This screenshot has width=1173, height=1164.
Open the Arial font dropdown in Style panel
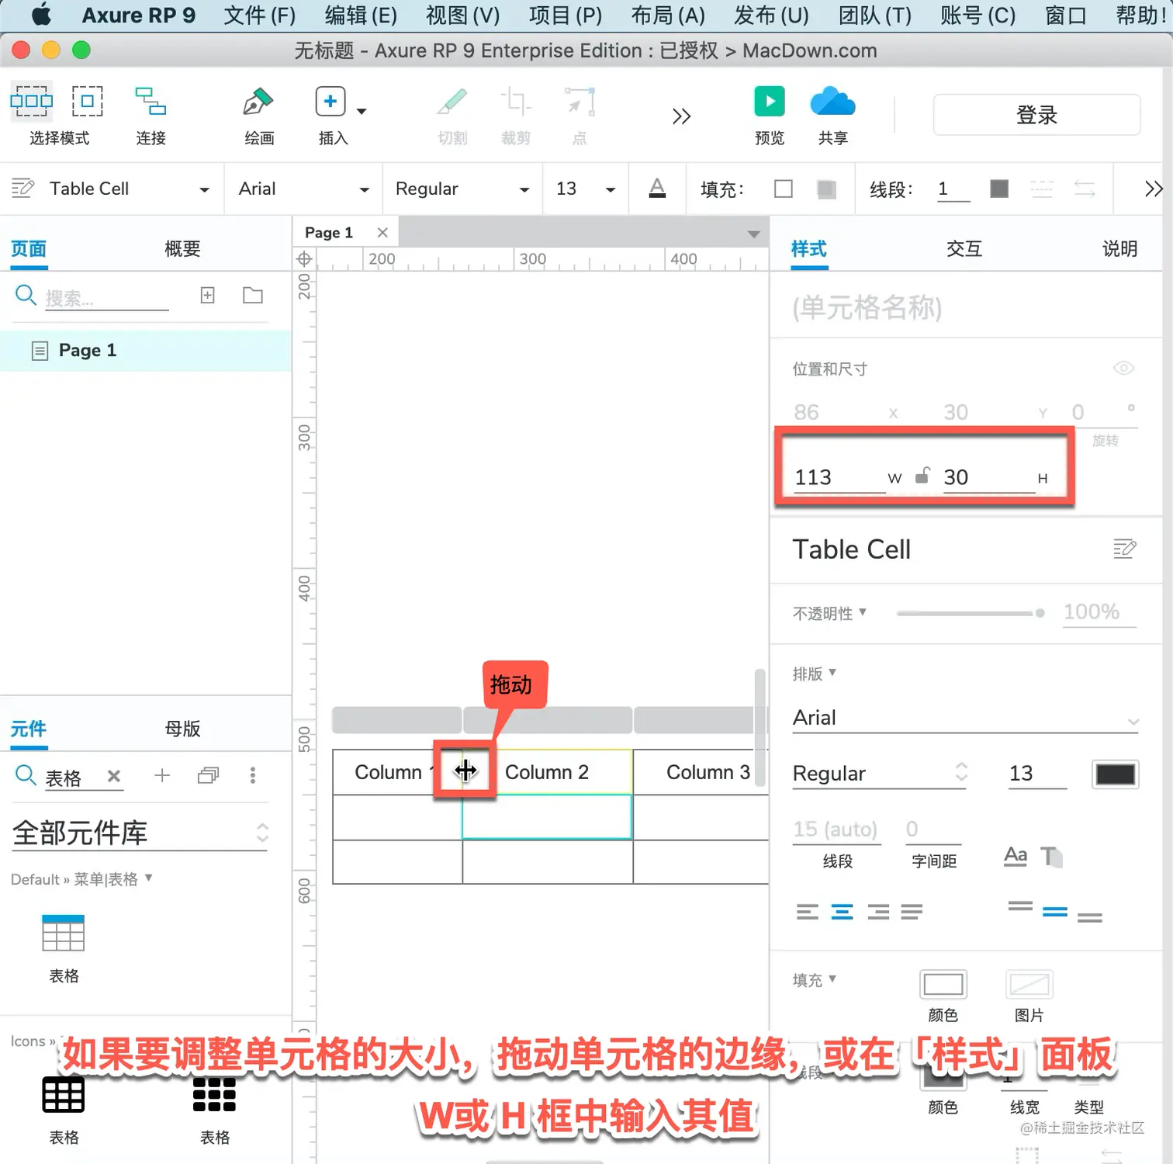coord(965,718)
